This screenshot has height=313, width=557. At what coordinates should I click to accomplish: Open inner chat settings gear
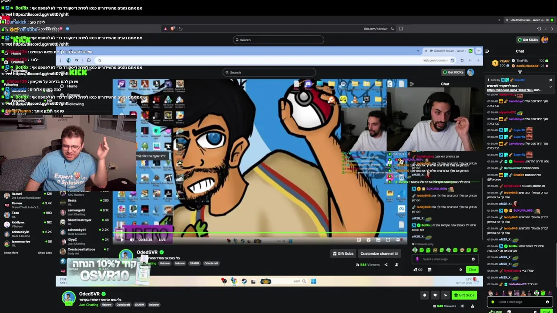pyautogui.click(x=461, y=270)
